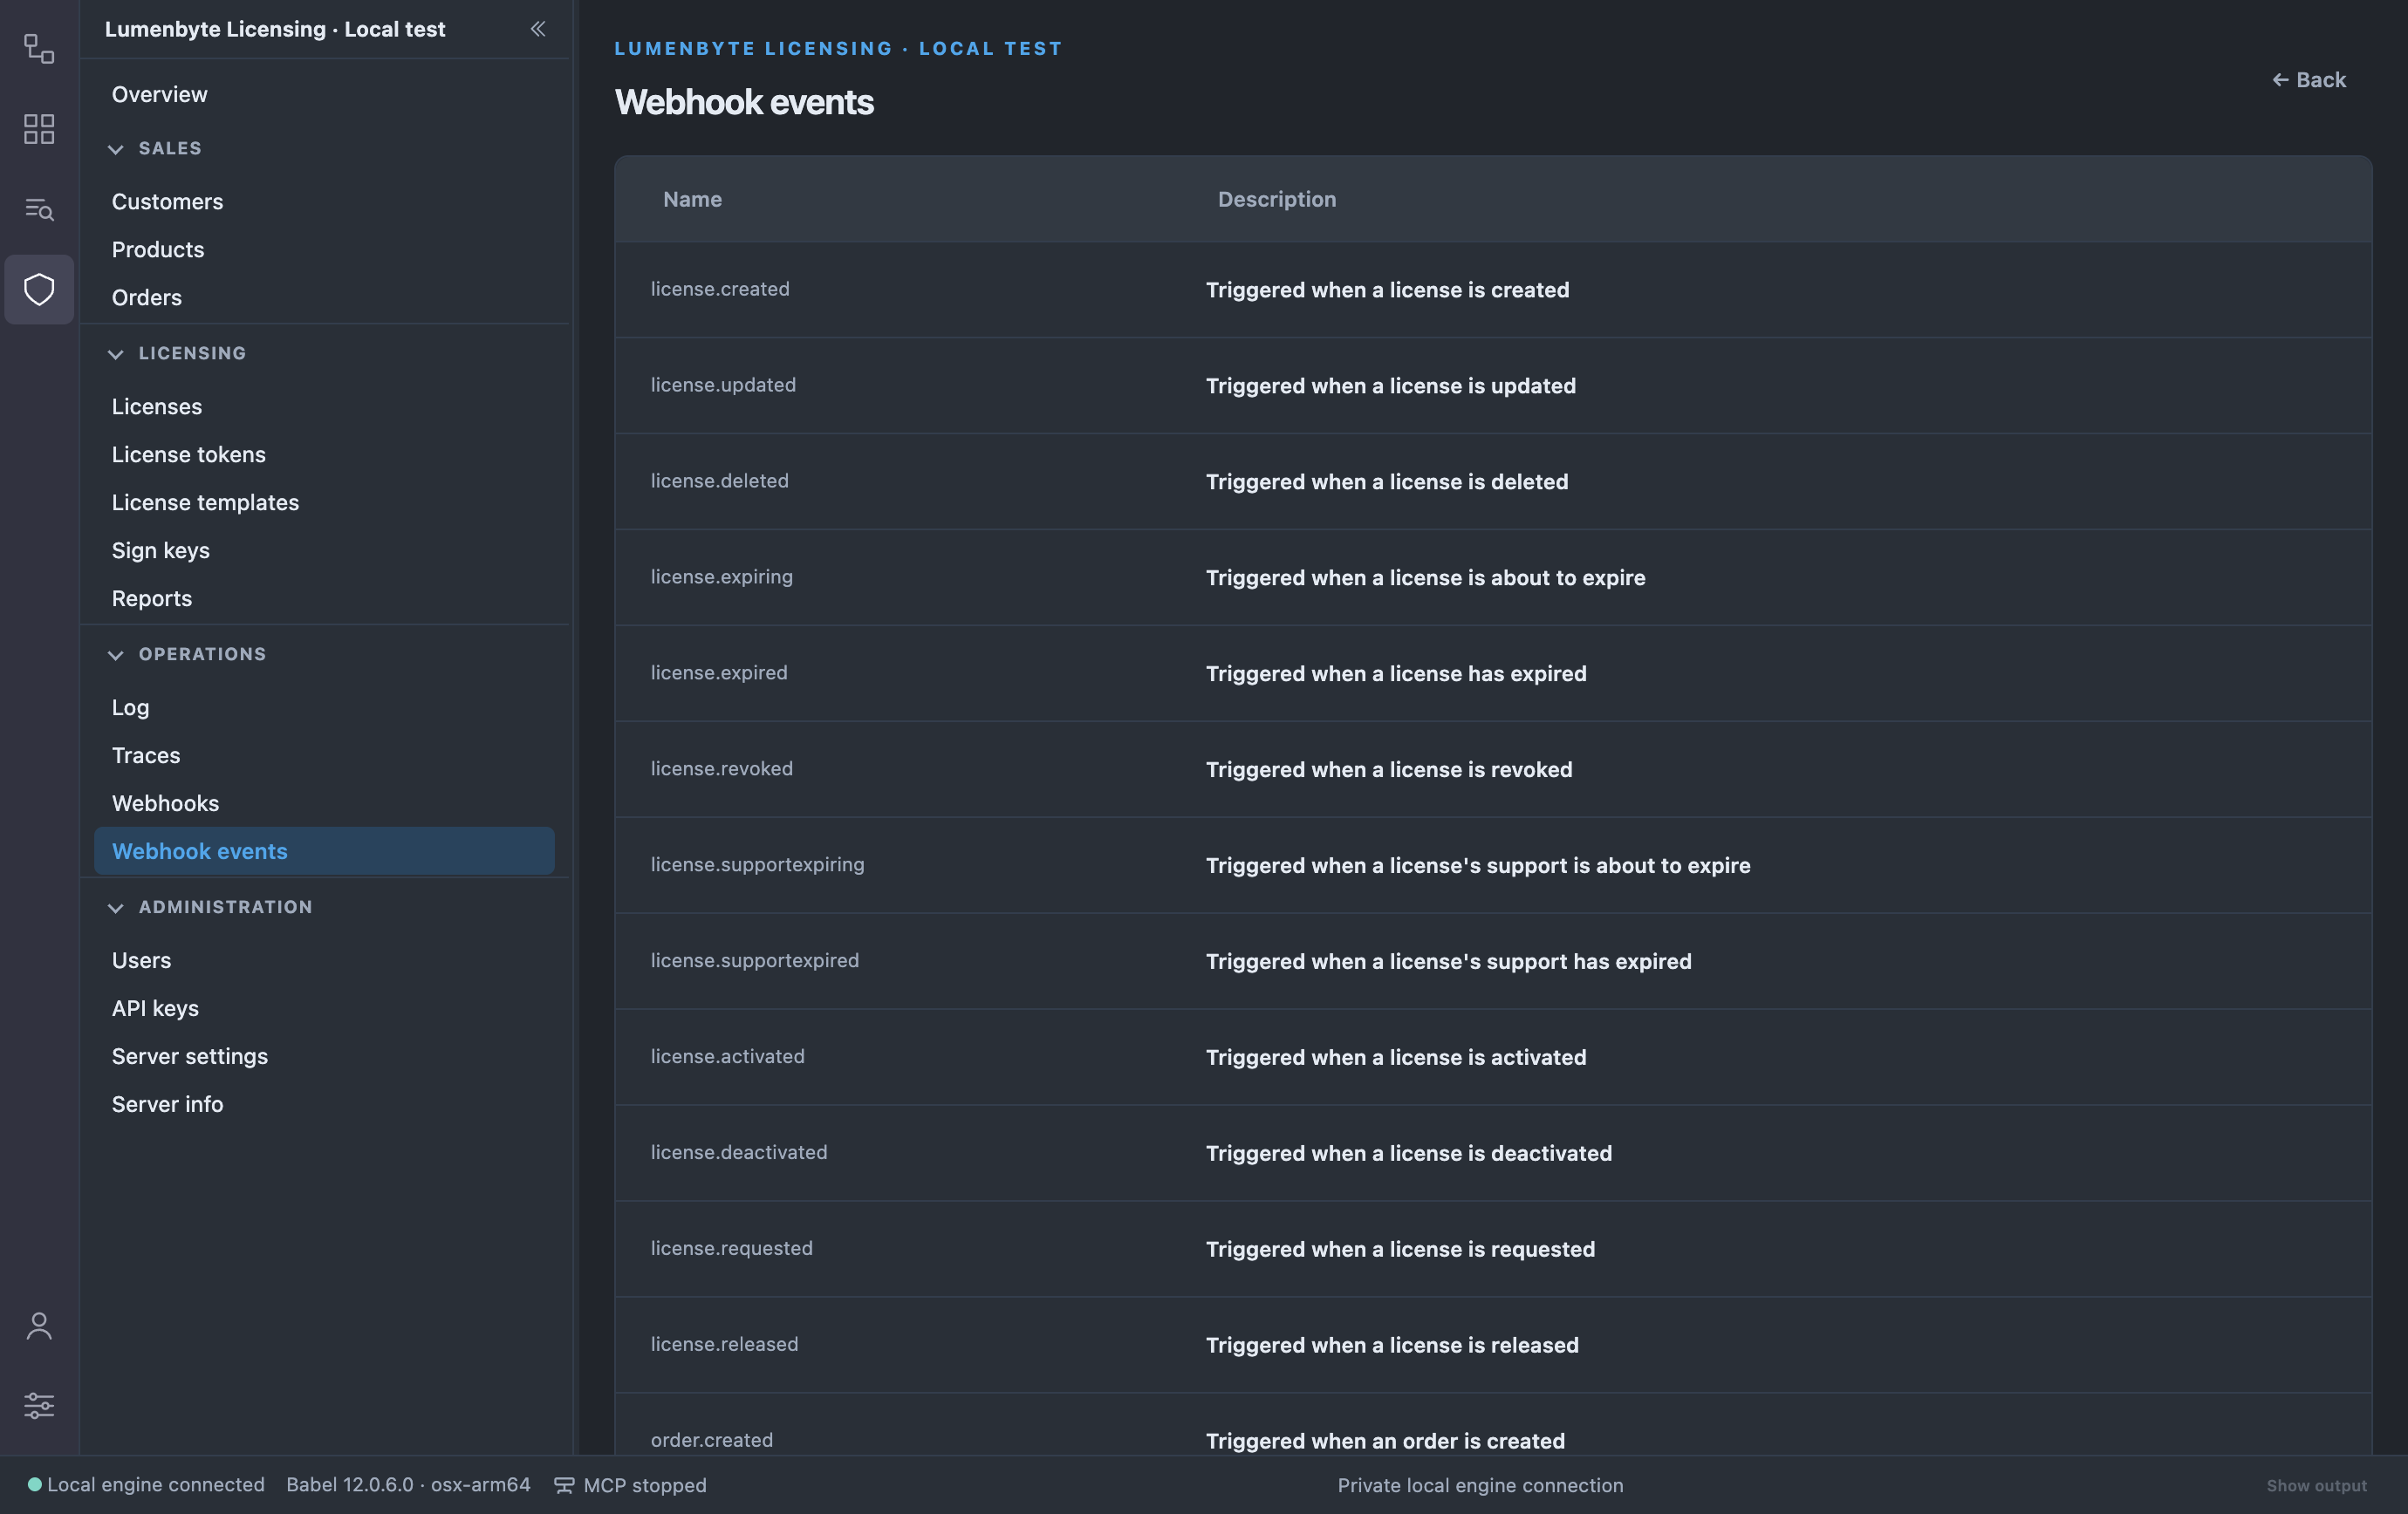
Task: Click the Name column header
Action: pyautogui.click(x=692, y=199)
